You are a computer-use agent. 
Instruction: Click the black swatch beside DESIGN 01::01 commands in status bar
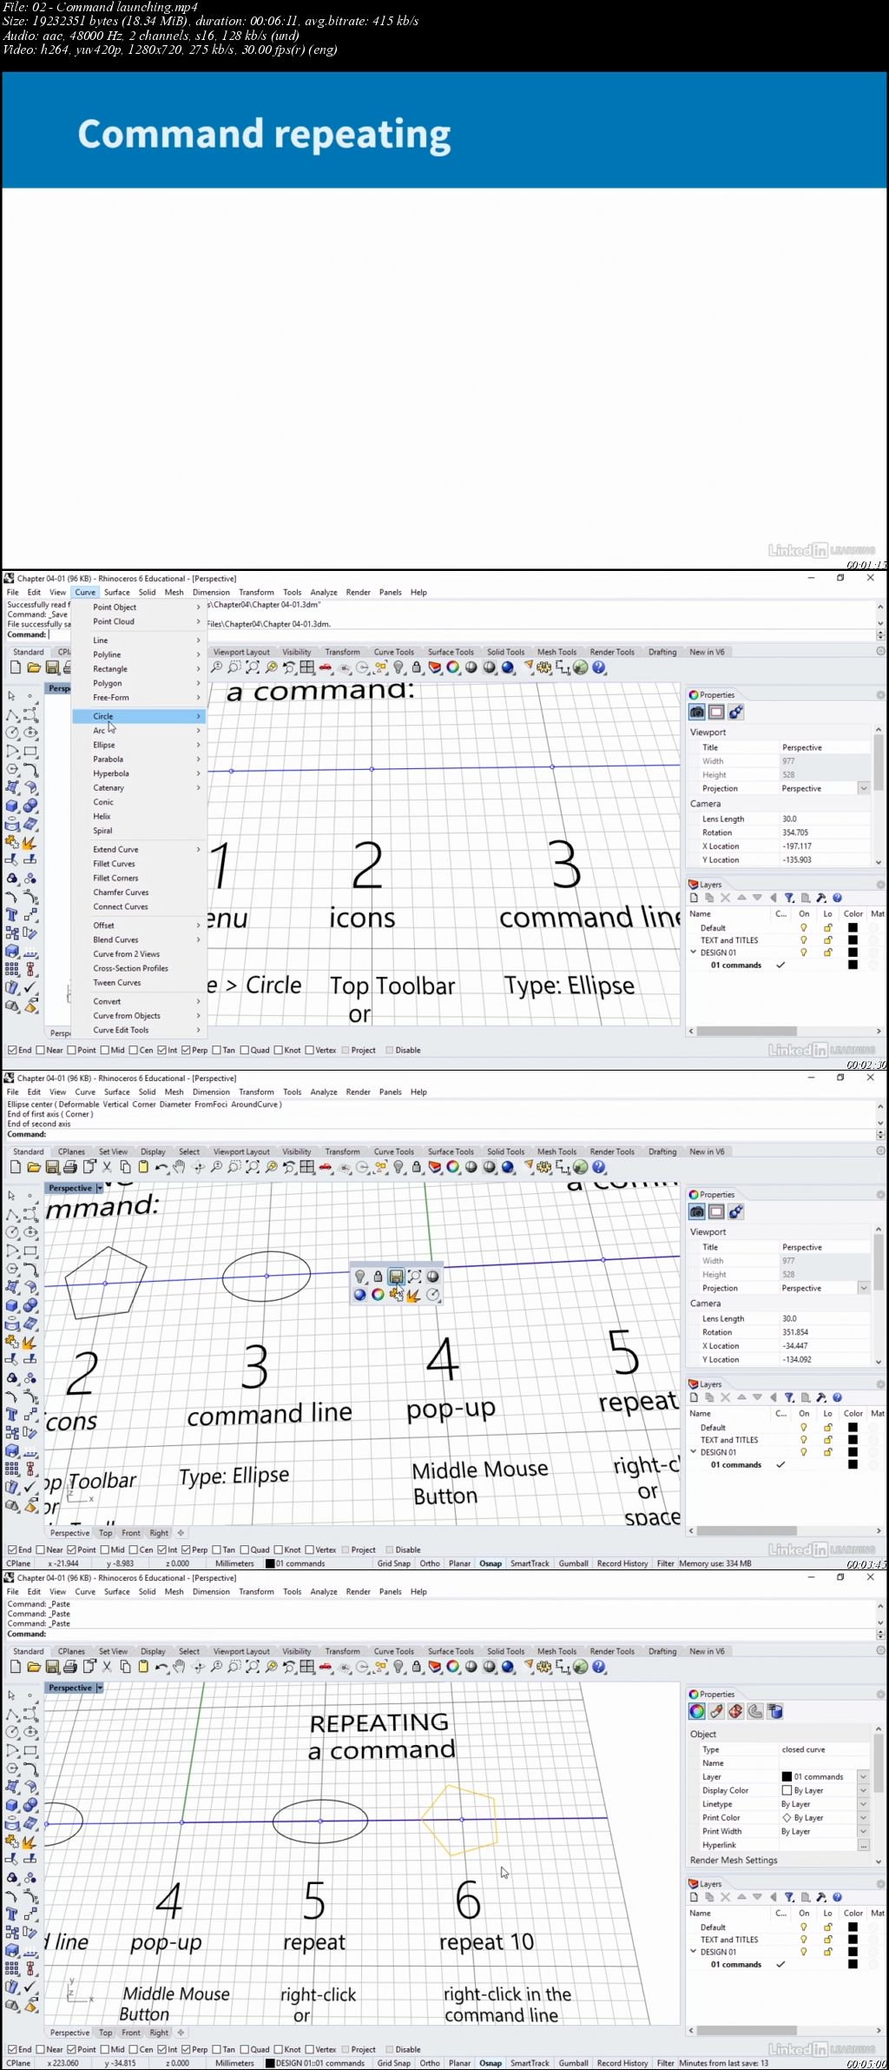pyautogui.click(x=270, y=2063)
